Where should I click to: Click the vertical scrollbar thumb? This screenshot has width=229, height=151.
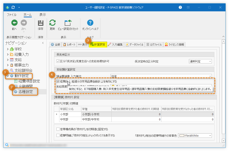pyautogui.click(x=224, y=88)
